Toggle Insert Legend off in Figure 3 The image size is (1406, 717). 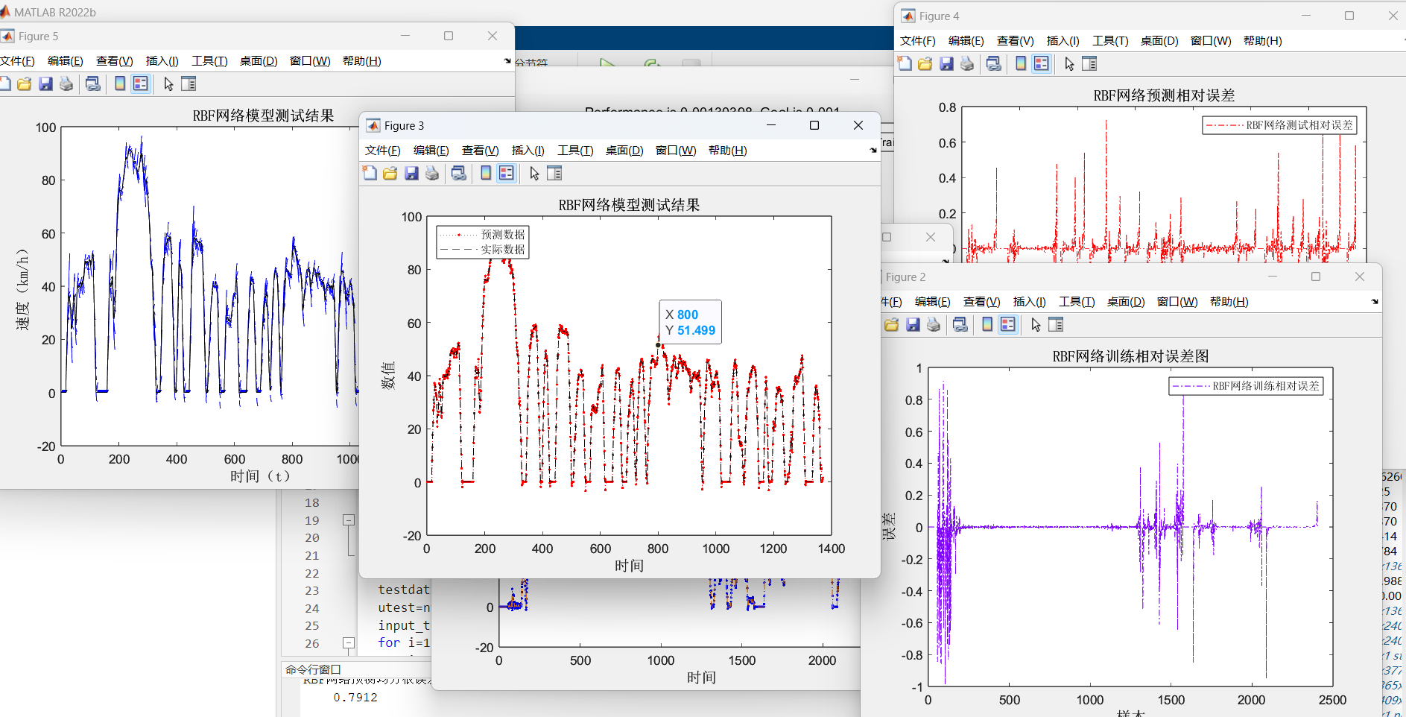507,174
